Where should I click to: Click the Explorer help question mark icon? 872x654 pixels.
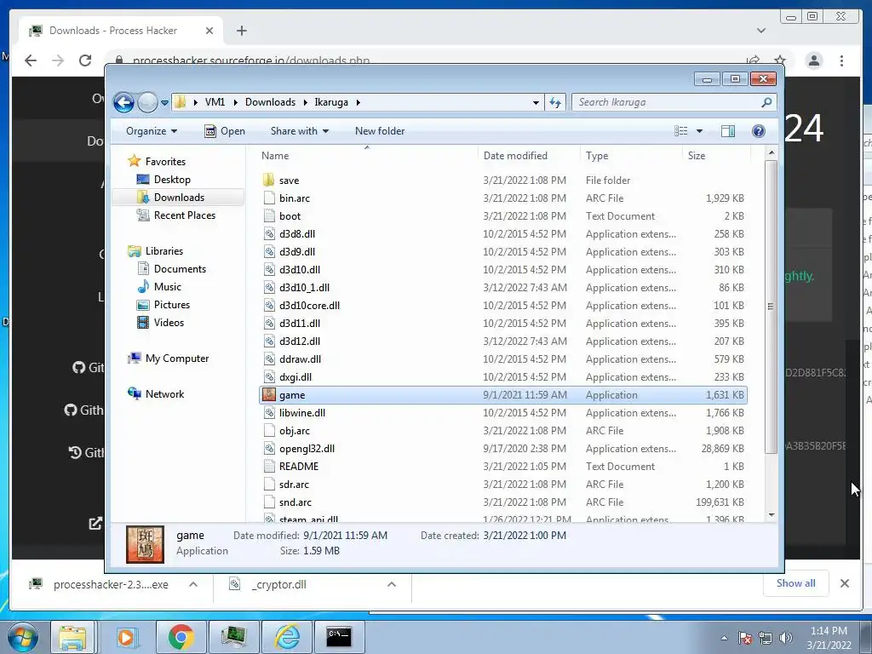758,131
